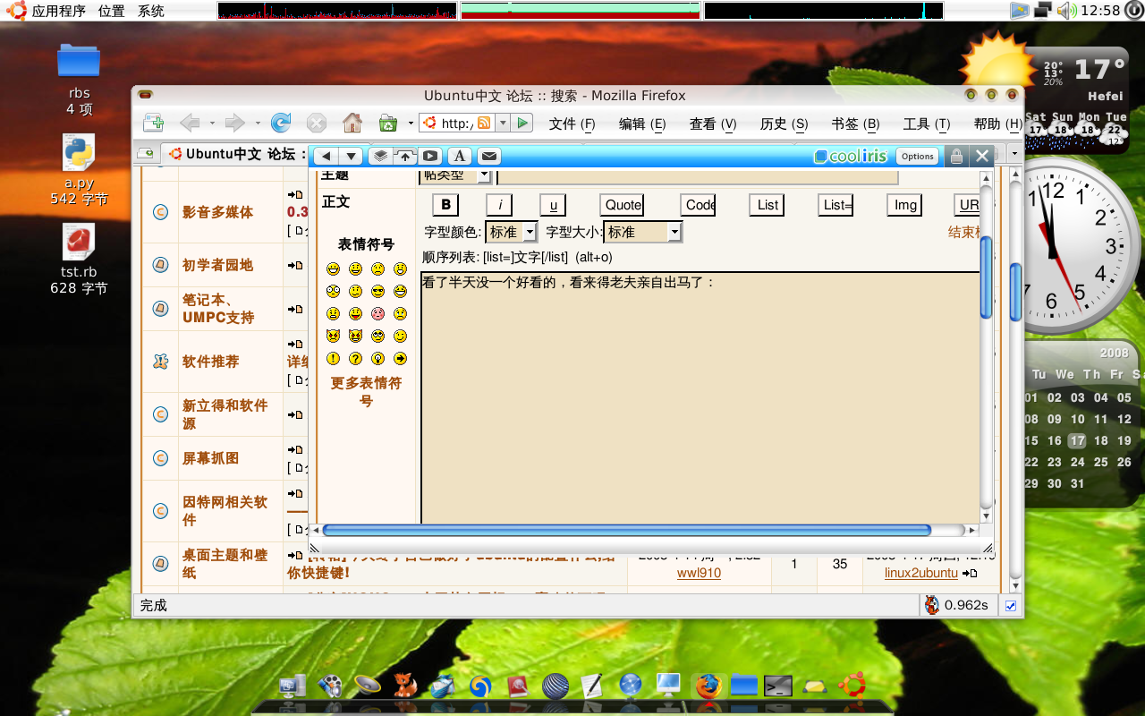
Task: Open the dropdown arrow beside the green toolbar icon
Action: [x=411, y=124]
